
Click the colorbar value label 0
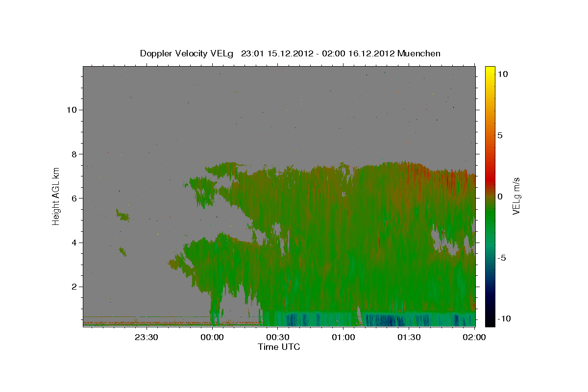coord(500,196)
